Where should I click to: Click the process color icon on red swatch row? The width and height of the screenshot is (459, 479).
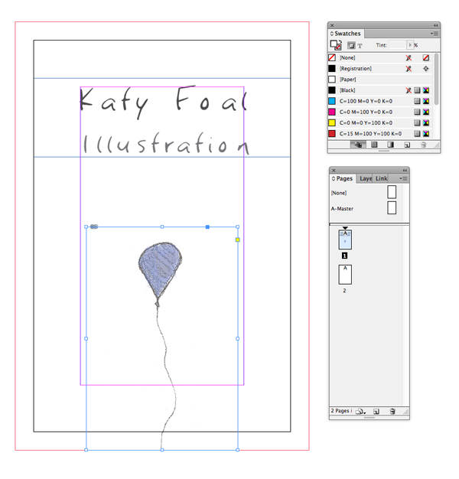click(417, 133)
